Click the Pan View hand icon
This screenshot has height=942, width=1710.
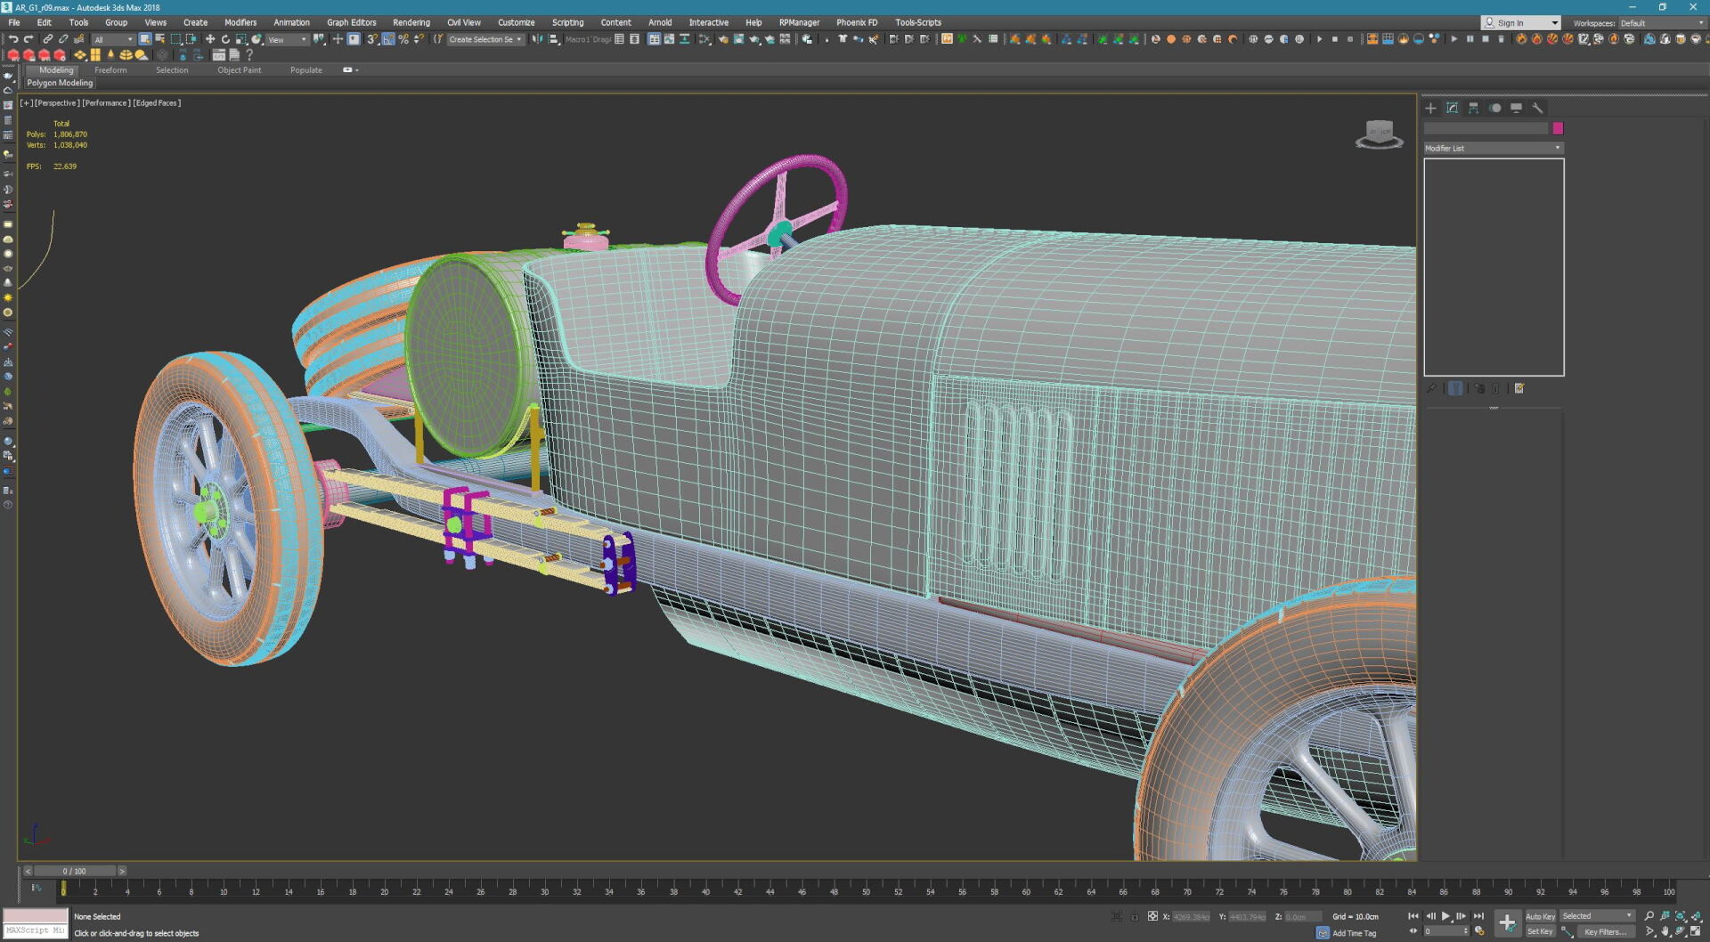click(1665, 931)
